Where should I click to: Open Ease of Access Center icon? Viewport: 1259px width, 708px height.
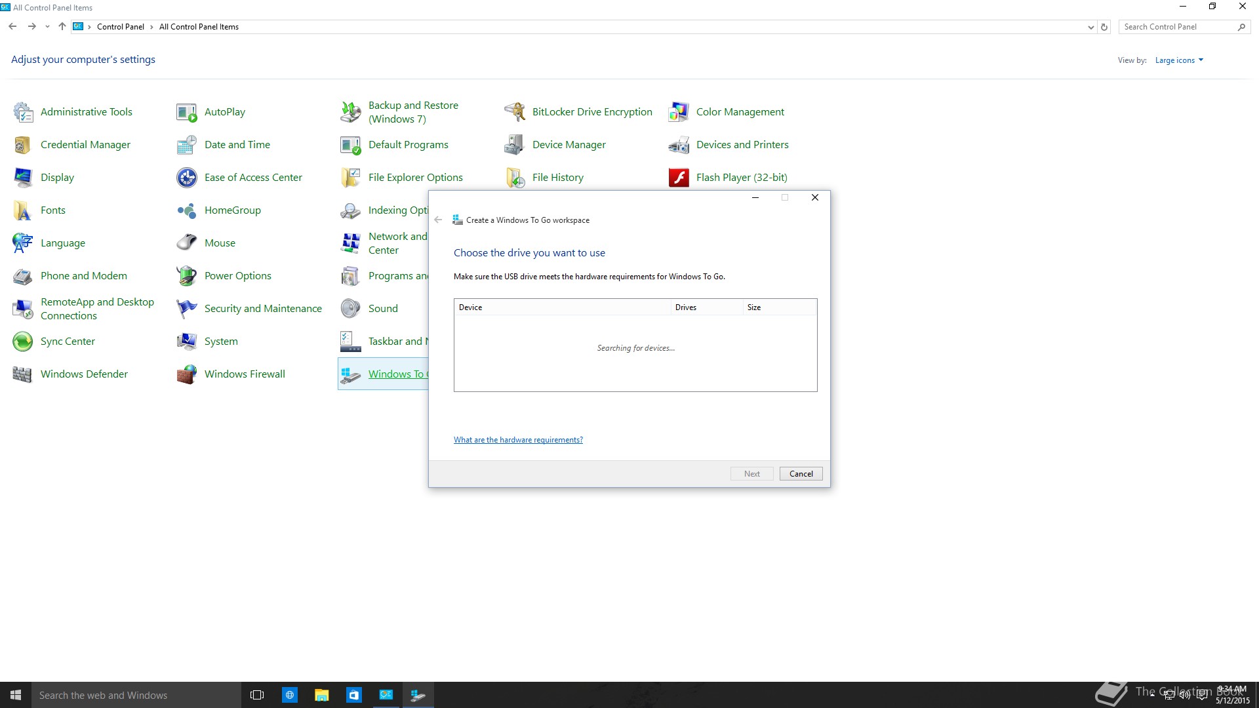187,178
